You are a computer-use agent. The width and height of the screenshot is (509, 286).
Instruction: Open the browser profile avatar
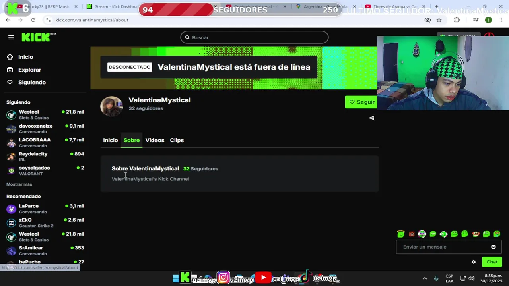point(488,20)
